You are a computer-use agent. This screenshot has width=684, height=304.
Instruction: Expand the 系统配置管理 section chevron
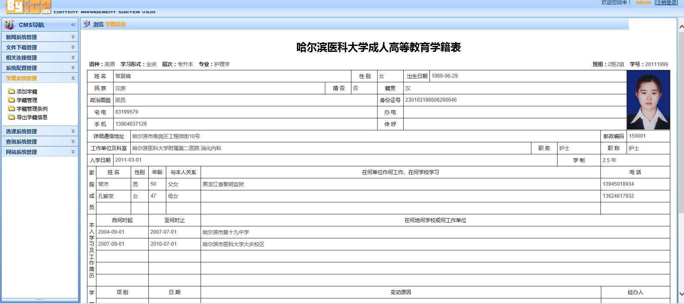click(x=73, y=68)
